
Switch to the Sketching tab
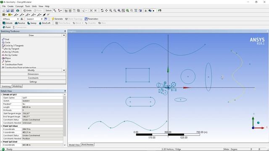(6, 86)
